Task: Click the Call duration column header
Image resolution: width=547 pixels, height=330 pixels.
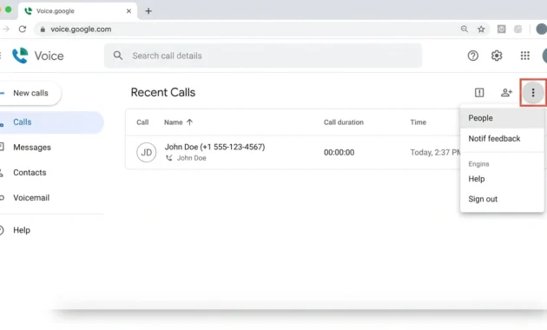Action: click(343, 122)
